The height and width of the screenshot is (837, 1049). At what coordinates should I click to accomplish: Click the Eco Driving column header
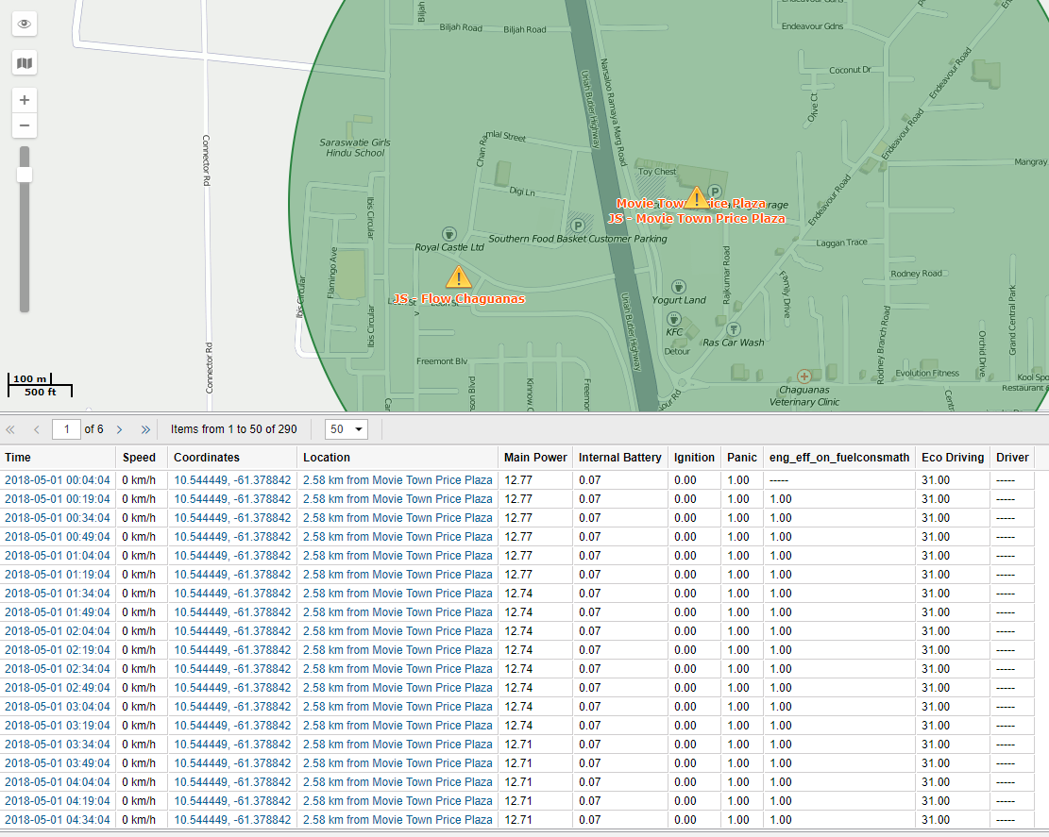coord(953,458)
